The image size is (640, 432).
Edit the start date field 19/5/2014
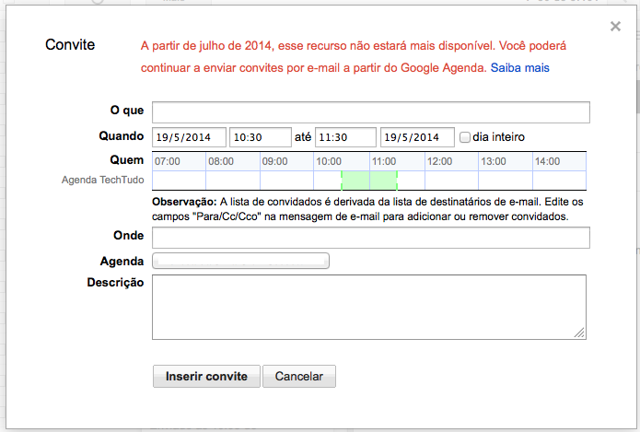click(189, 137)
